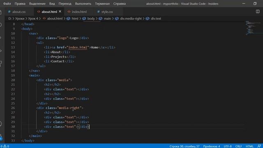Open the body breadcrumb symbol
Screen dimensions: 263x148
91,18
